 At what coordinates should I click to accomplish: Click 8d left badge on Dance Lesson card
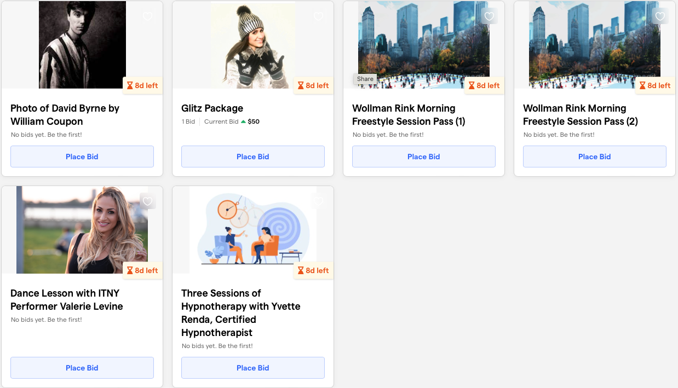click(142, 270)
